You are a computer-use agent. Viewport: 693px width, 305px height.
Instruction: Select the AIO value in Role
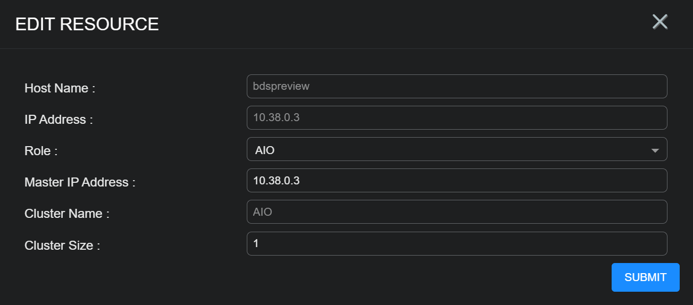pos(265,150)
